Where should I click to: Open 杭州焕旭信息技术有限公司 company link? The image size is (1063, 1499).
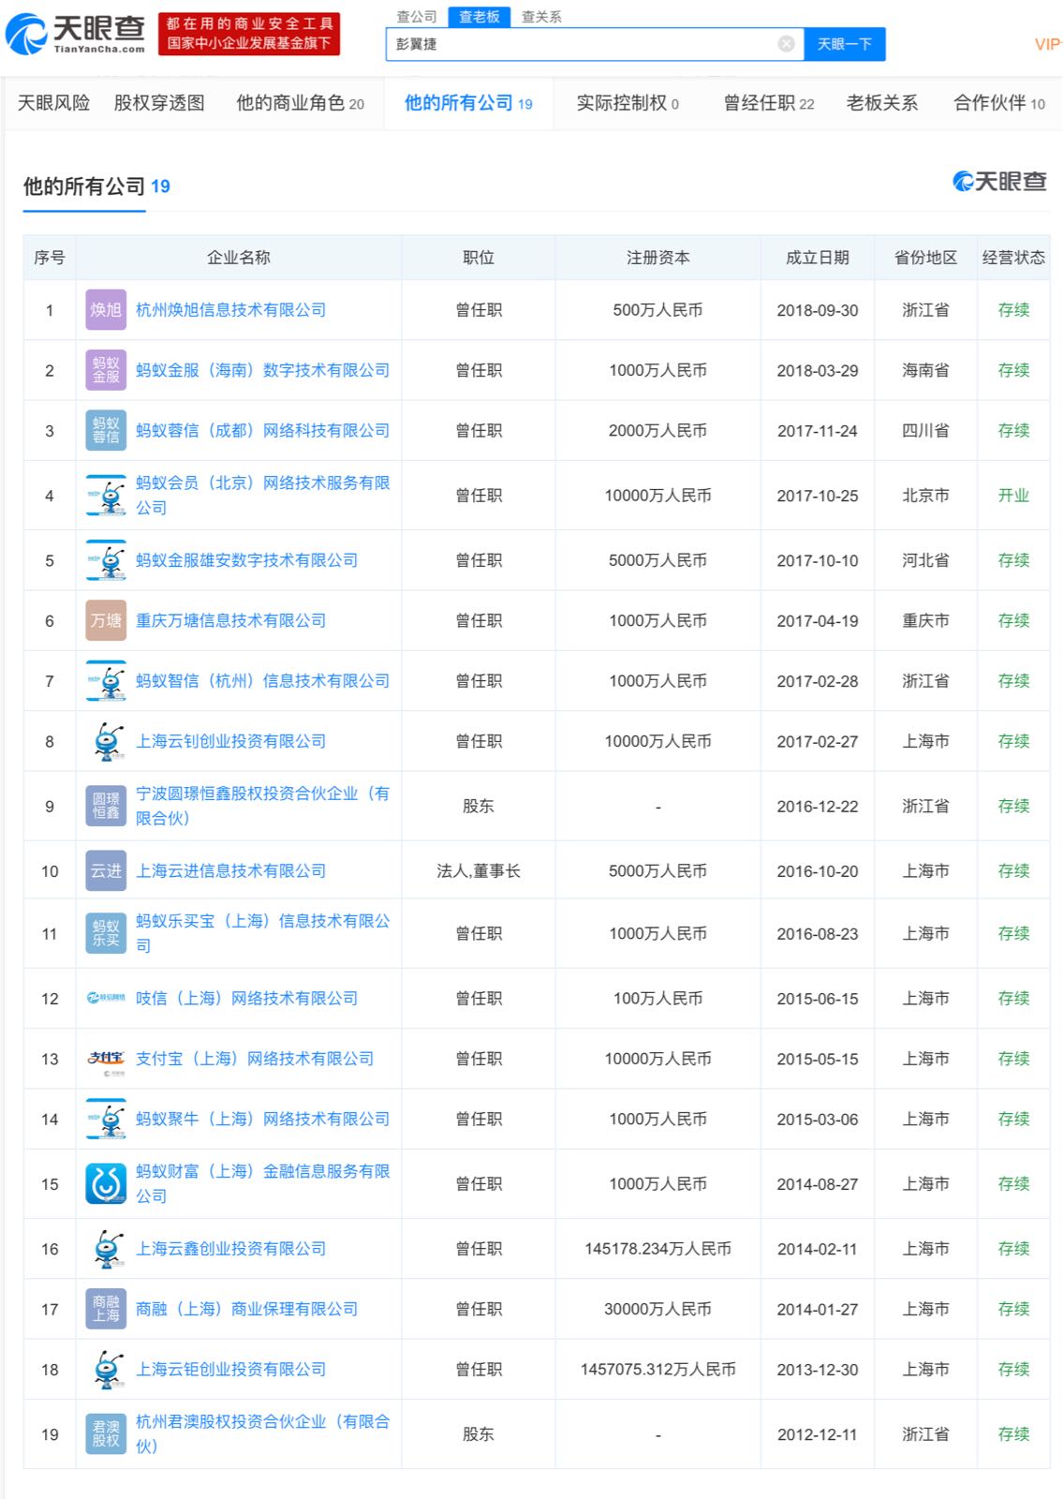click(230, 310)
